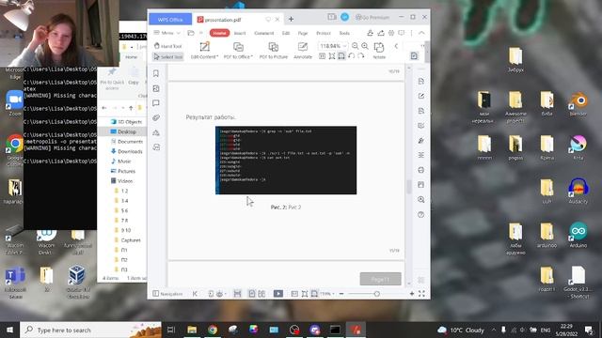Select Downloads in File Explorer tree
602x338 pixels.
(x=130, y=151)
